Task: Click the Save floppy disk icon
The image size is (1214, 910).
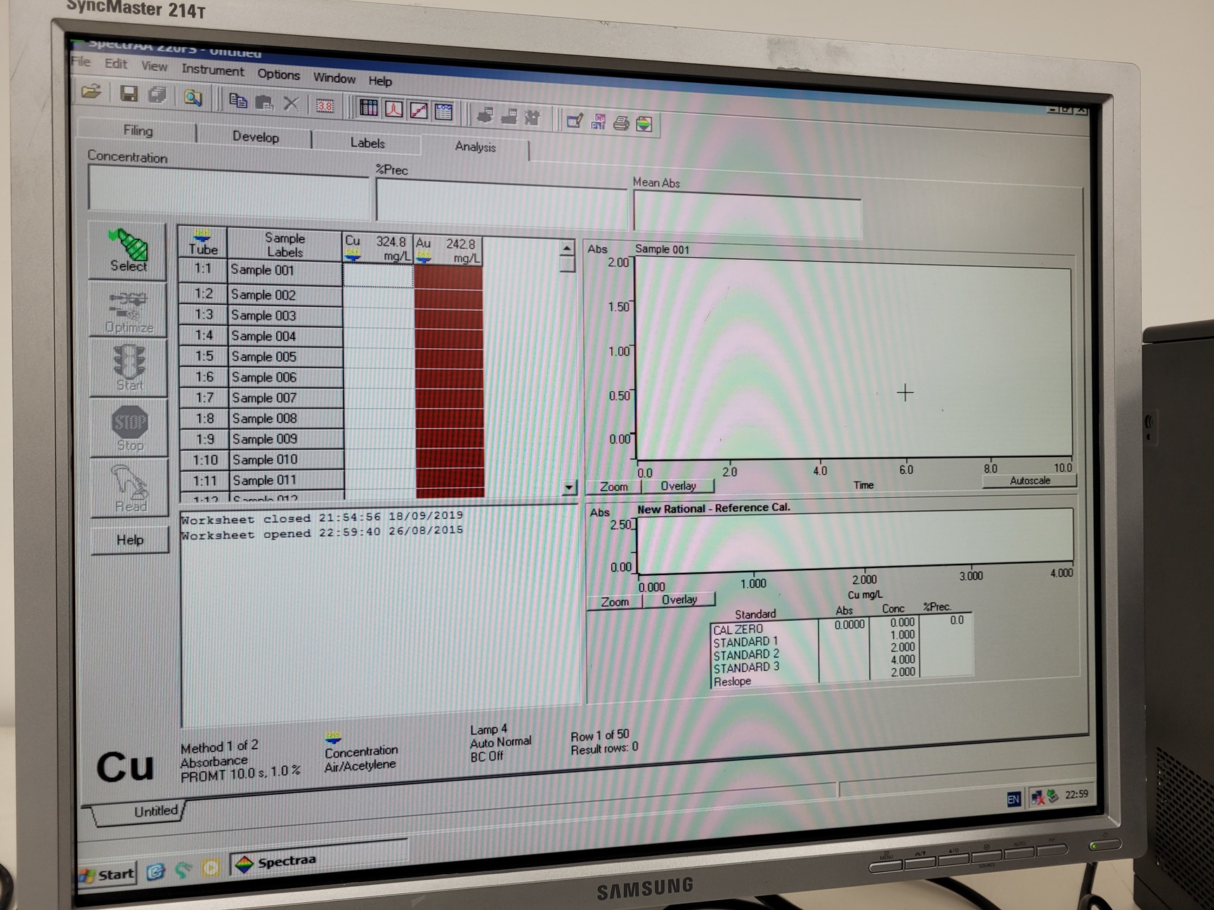Action: point(129,94)
